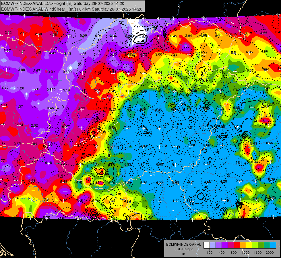Click the wind shear value 10.1
The width and height of the screenshot is (281, 258).
point(144,165)
